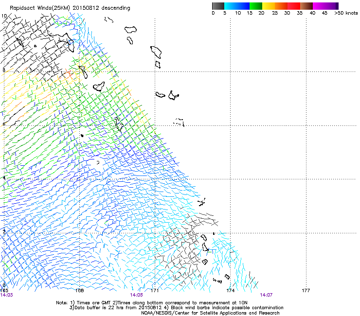The width and height of the screenshot is (360, 316).
Task: Click the '165' longitude axis label
Action: tap(4, 291)
